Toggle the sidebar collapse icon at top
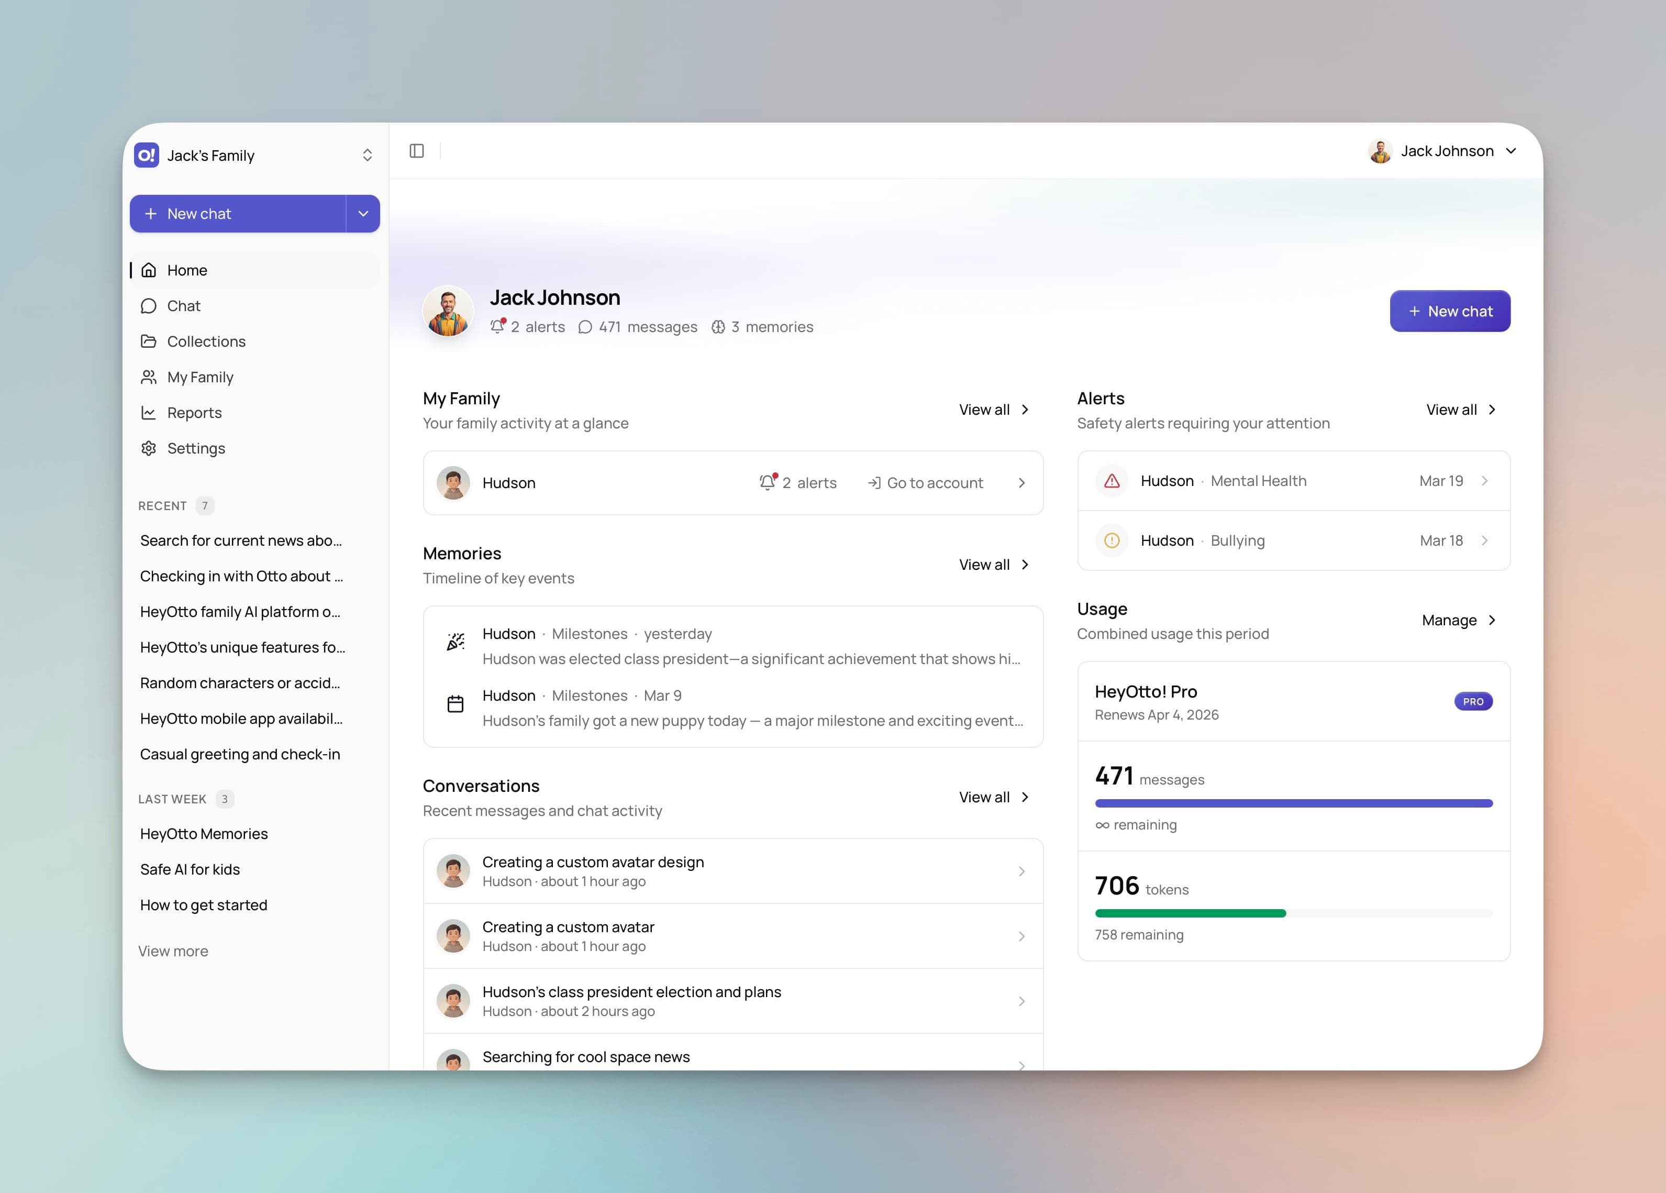 click(417, 151)
